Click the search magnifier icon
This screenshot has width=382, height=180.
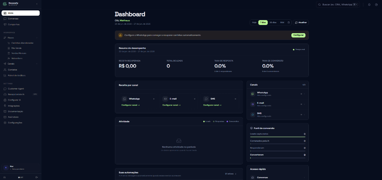(x=319, y=4)
